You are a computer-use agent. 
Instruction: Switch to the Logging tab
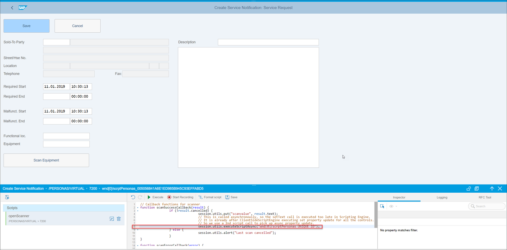coord(442,197)
